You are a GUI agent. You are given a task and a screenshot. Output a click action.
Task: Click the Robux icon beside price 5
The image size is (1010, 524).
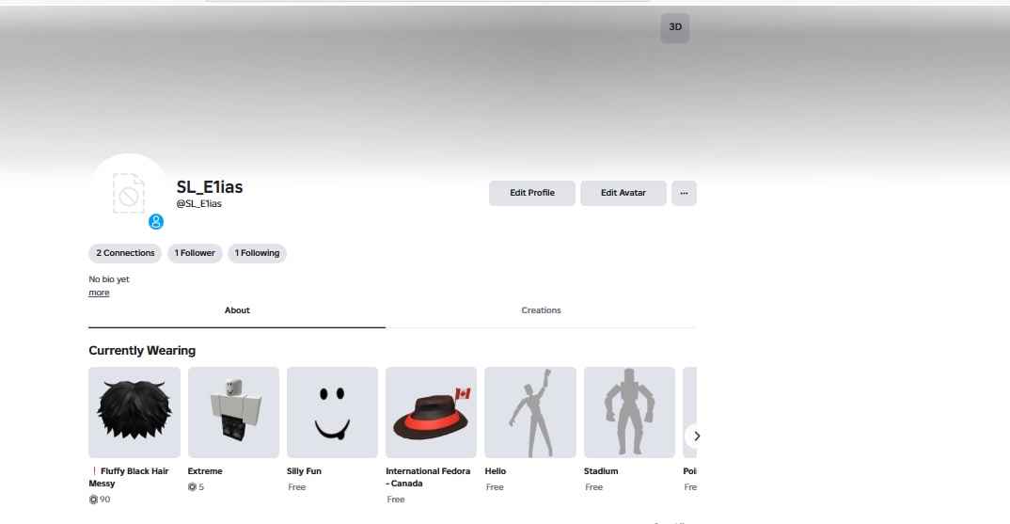(x=192, y=487)
